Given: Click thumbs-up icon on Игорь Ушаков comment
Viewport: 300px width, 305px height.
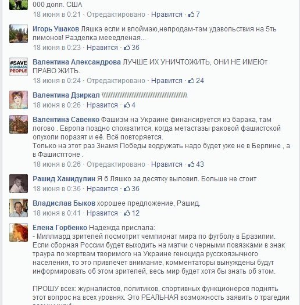Looking at the screenshot, I should tap(127, 47).
